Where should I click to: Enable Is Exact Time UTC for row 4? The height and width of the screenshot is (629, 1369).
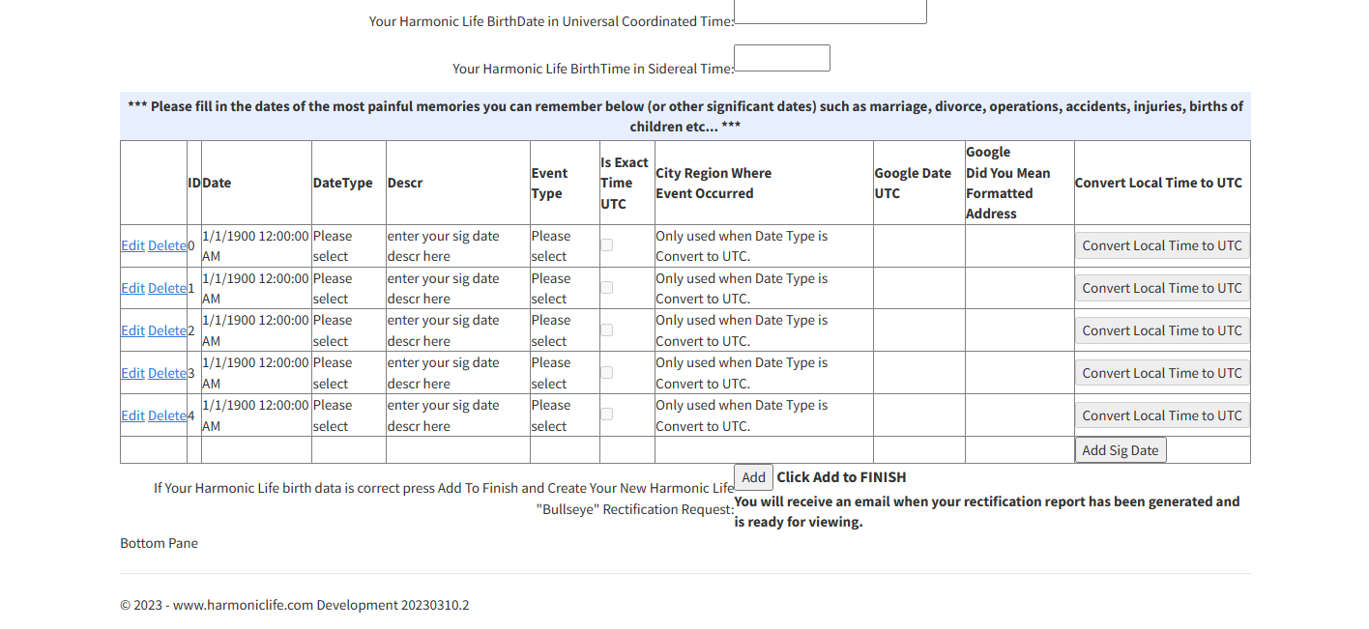[x=606, y=415]
